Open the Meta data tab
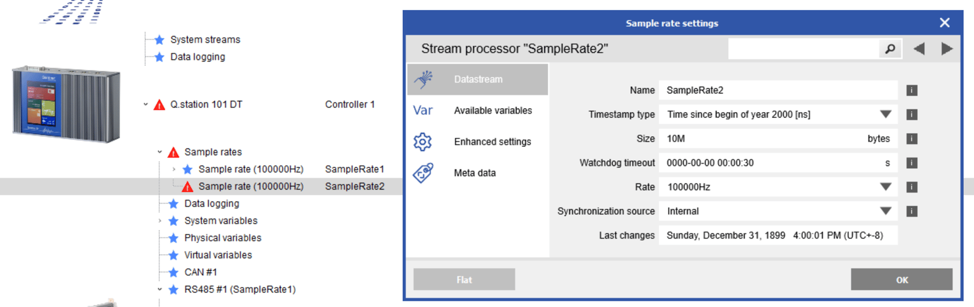 point(475,173)
